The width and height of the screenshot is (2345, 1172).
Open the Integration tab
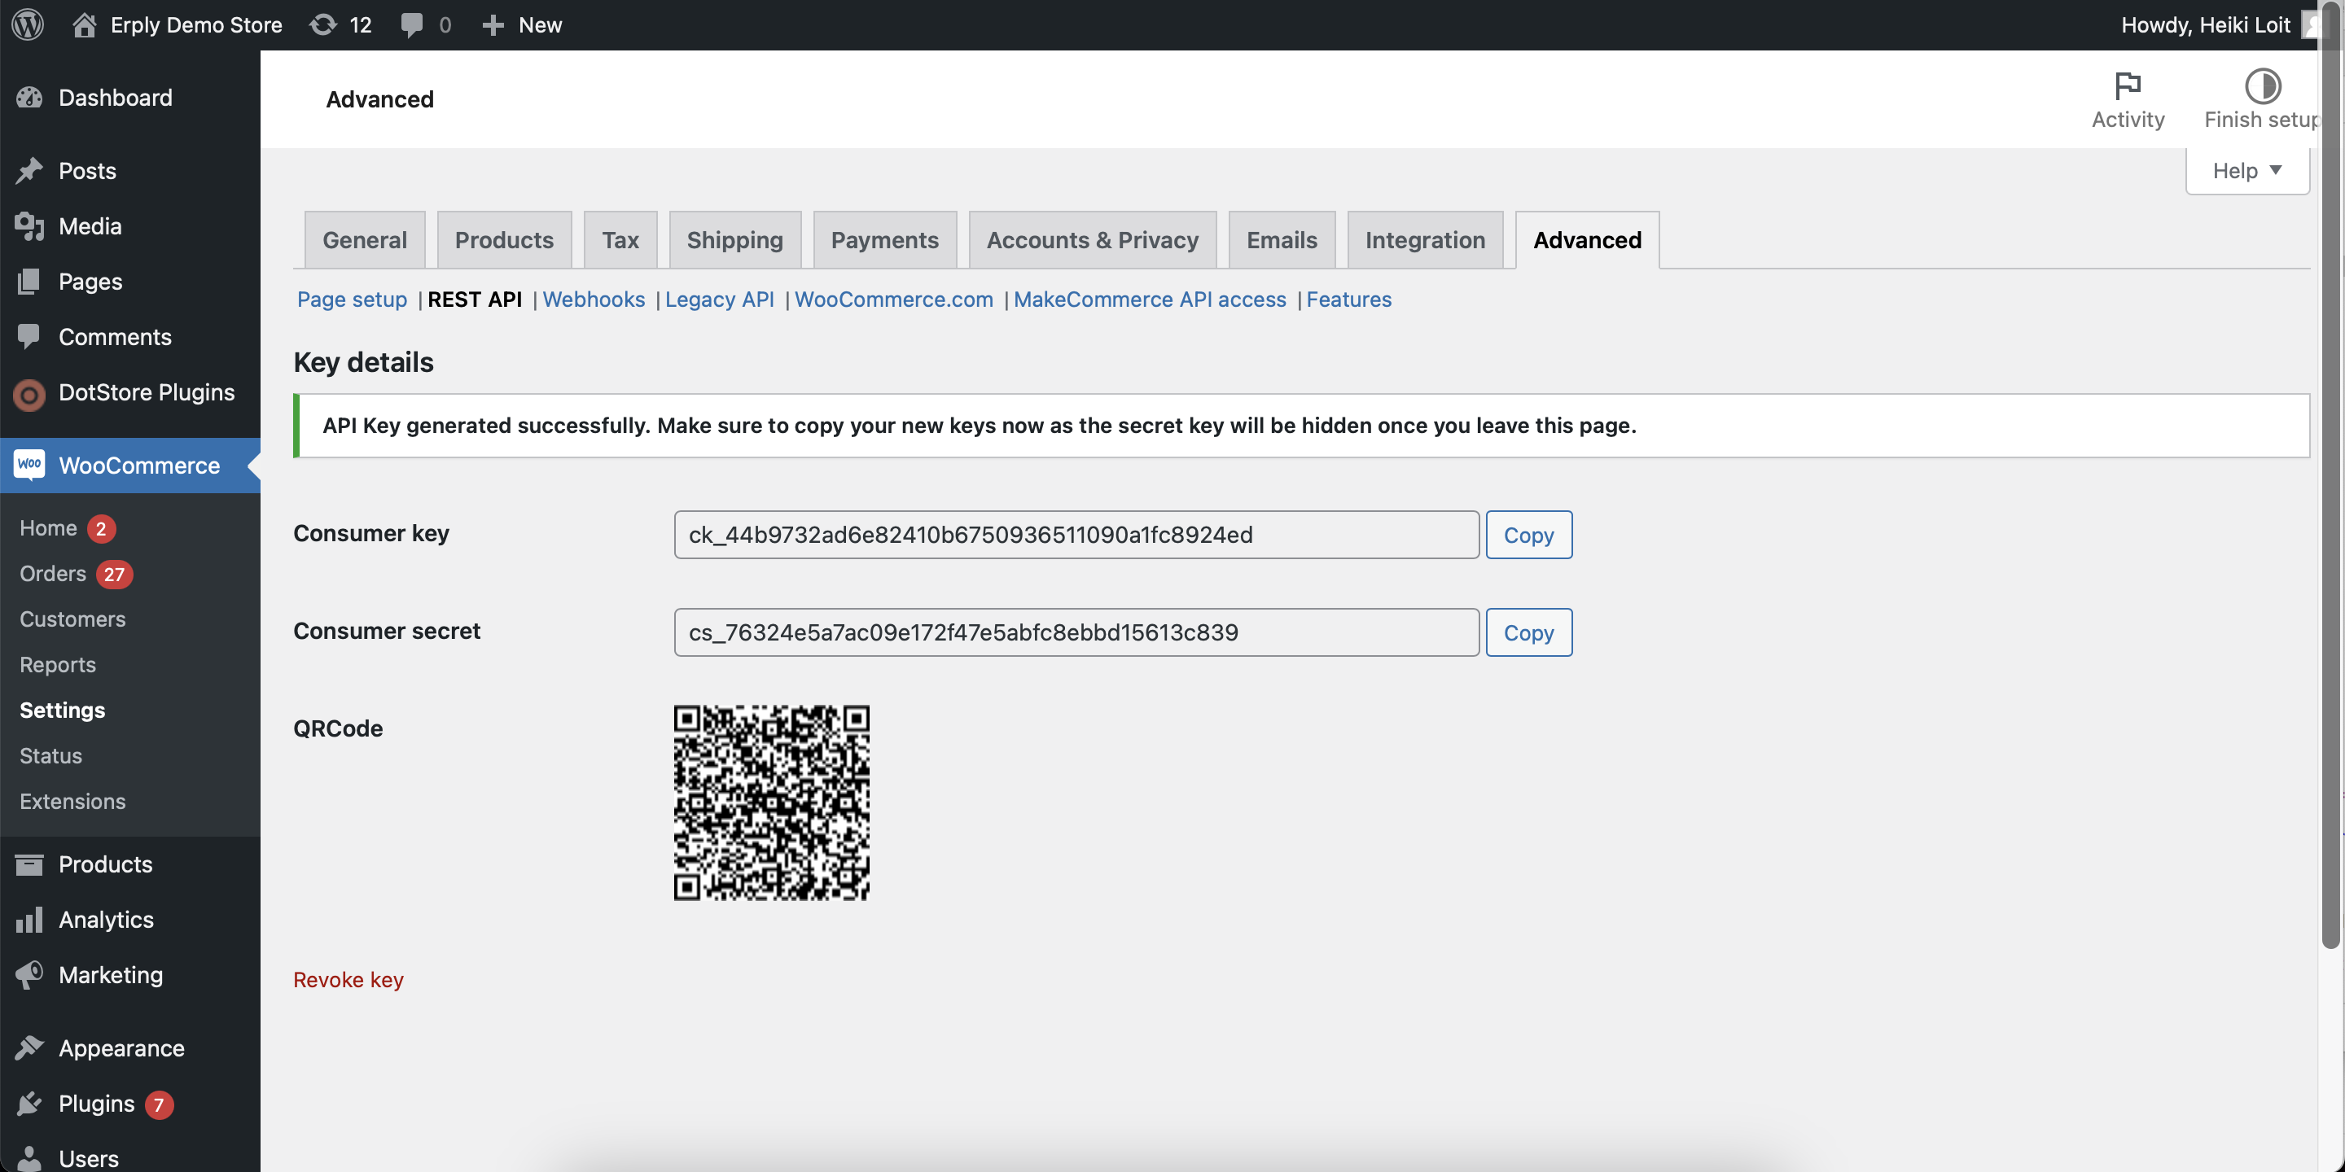(x=1425, y=240)
